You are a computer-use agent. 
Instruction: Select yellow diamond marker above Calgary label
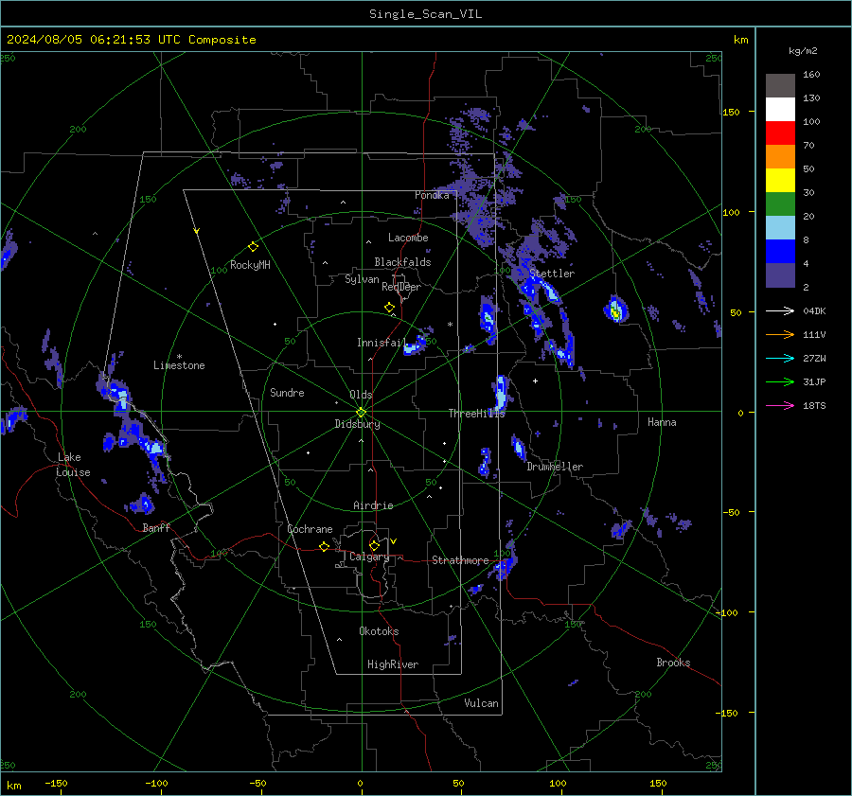pos(374,545)
